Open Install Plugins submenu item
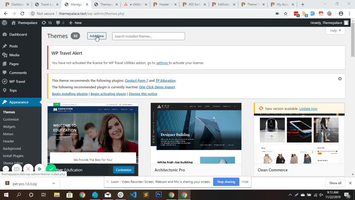The width and height of the screenshot is (355, 200). [x=13, y=156]
